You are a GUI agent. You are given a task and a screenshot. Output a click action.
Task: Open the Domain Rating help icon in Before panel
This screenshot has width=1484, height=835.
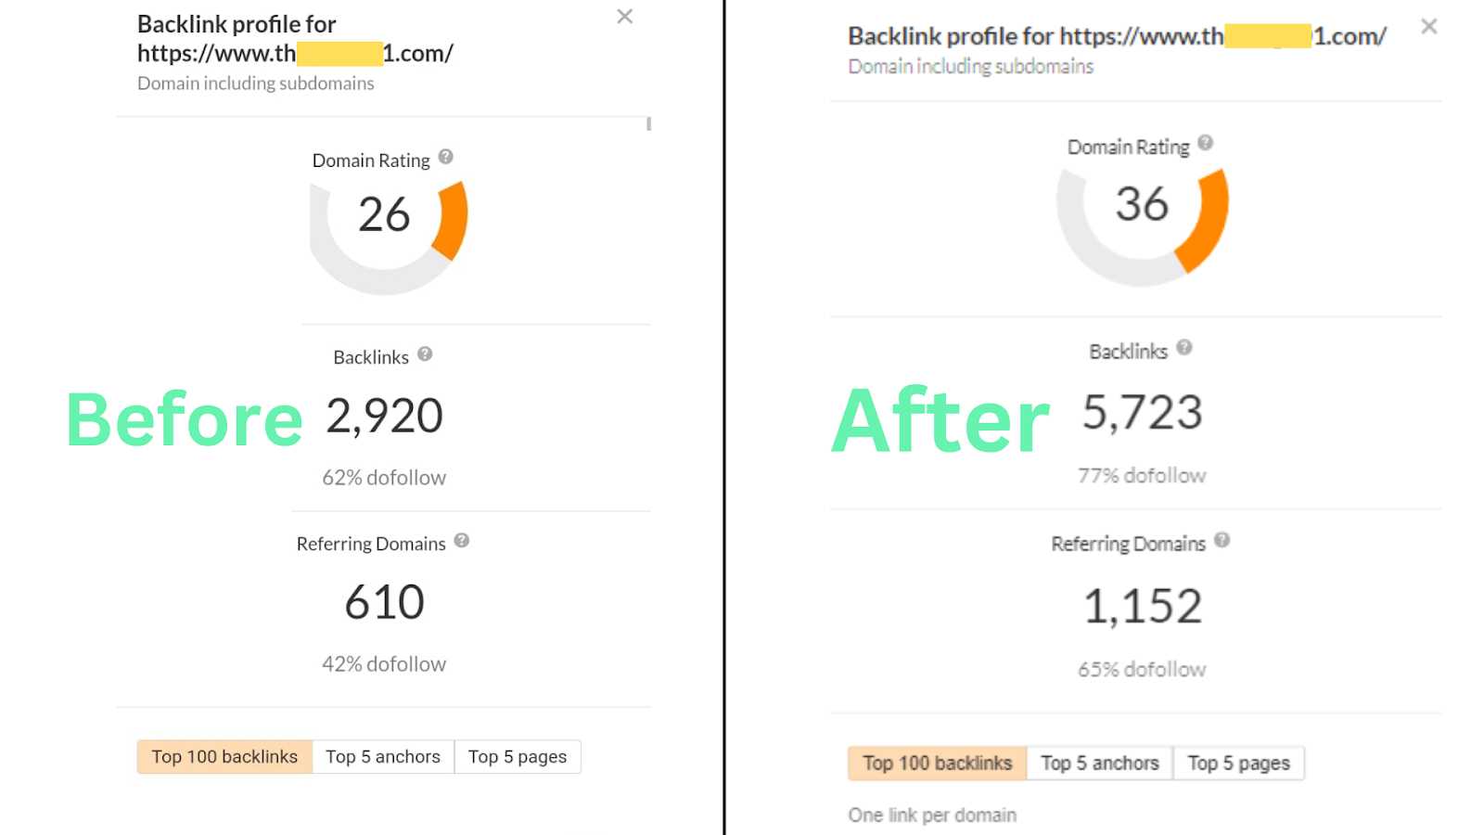445,158
